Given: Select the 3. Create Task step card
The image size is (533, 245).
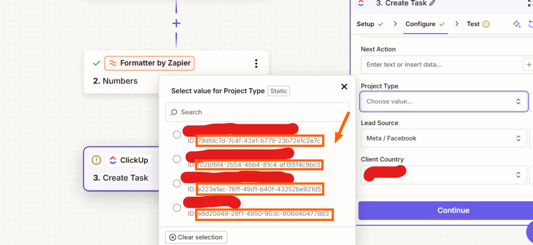Looking at the screenshot, I should point(121,169).
